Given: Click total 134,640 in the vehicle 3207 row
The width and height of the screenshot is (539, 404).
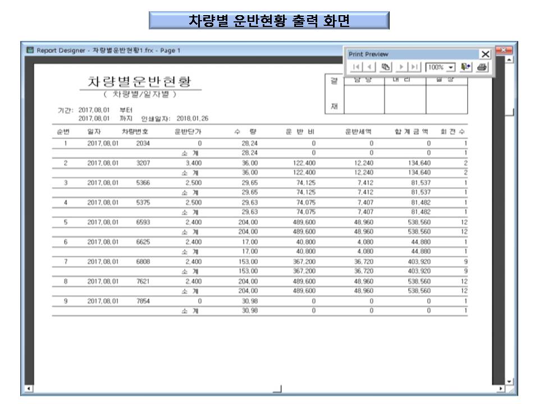Looking at the screenshot, I should (x=419, y=163).
